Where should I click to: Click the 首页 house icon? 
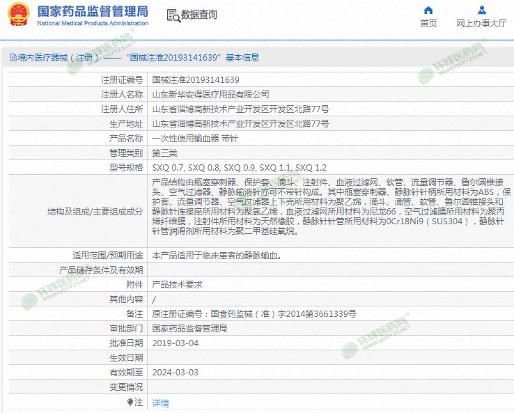pos(428,10)
